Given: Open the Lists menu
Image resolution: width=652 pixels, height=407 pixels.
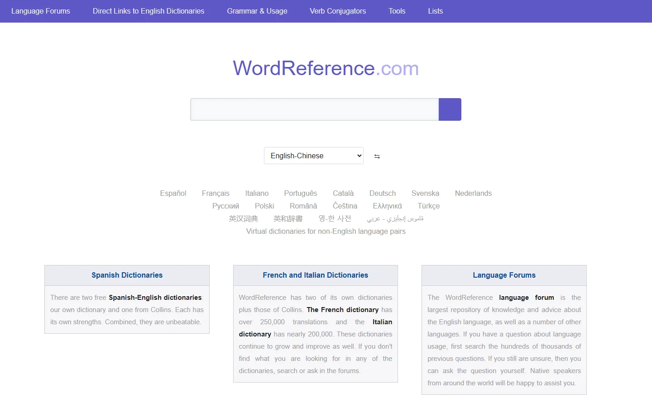Looking at the screenshot, I should [x=436, y=11].
